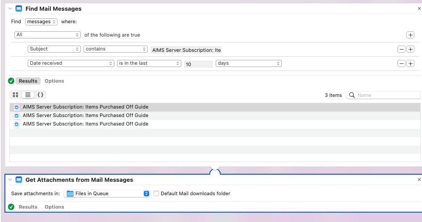
Task: Open the 'is in the last' dropdown
Action: [x=149, y=63]
